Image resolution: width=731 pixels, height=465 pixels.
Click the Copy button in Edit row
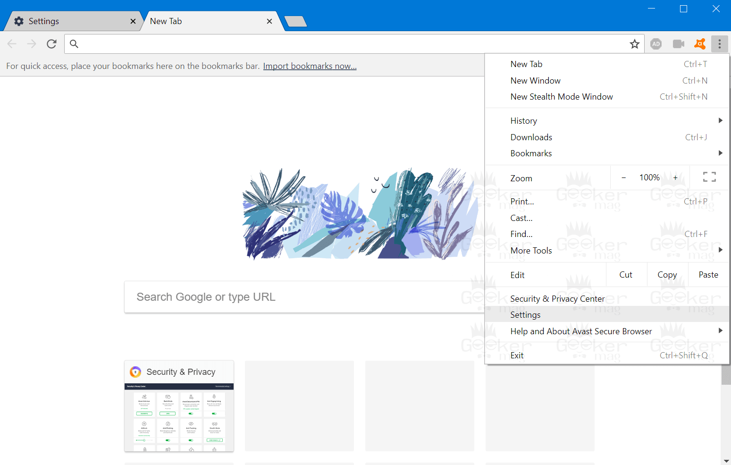(x=667, y=275)
